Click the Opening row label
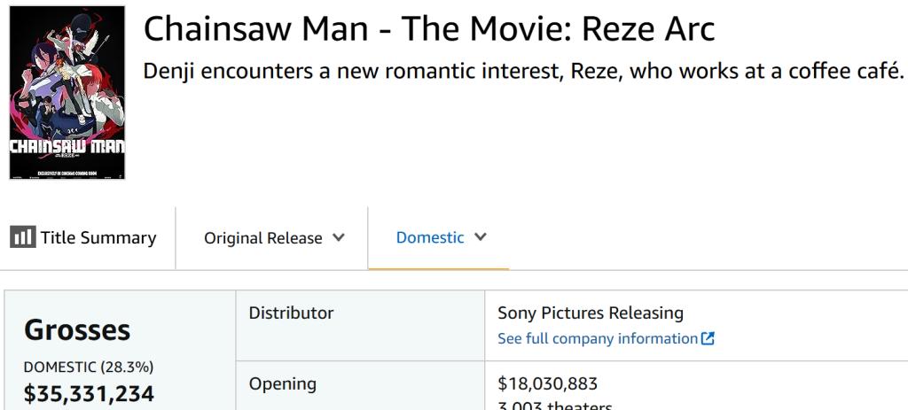The width and height of the screenshot is (908, 410). (x=282, y=383)
